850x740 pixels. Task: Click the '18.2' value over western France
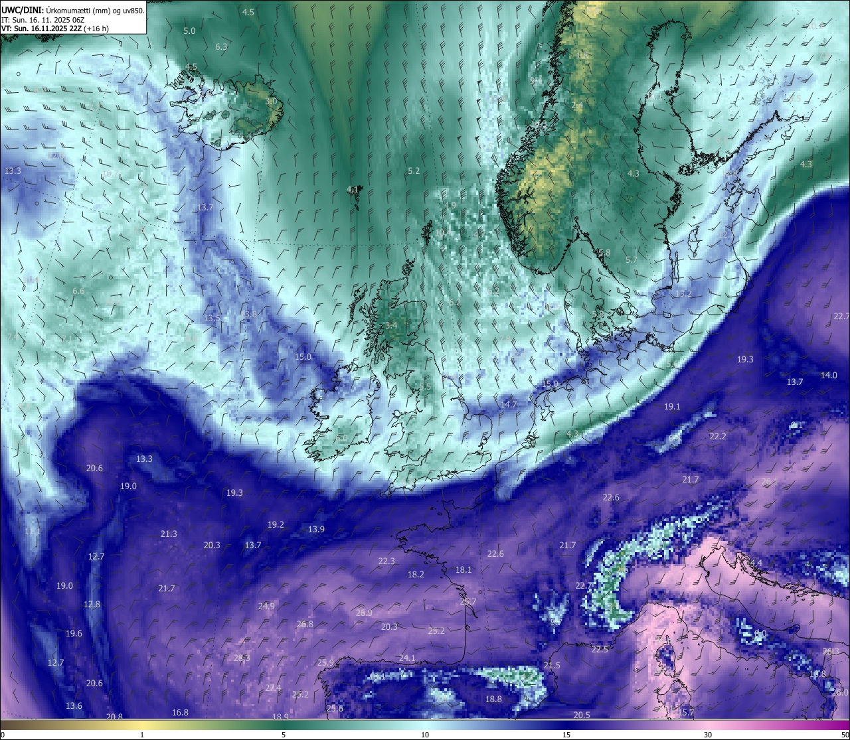coord(416,574)
